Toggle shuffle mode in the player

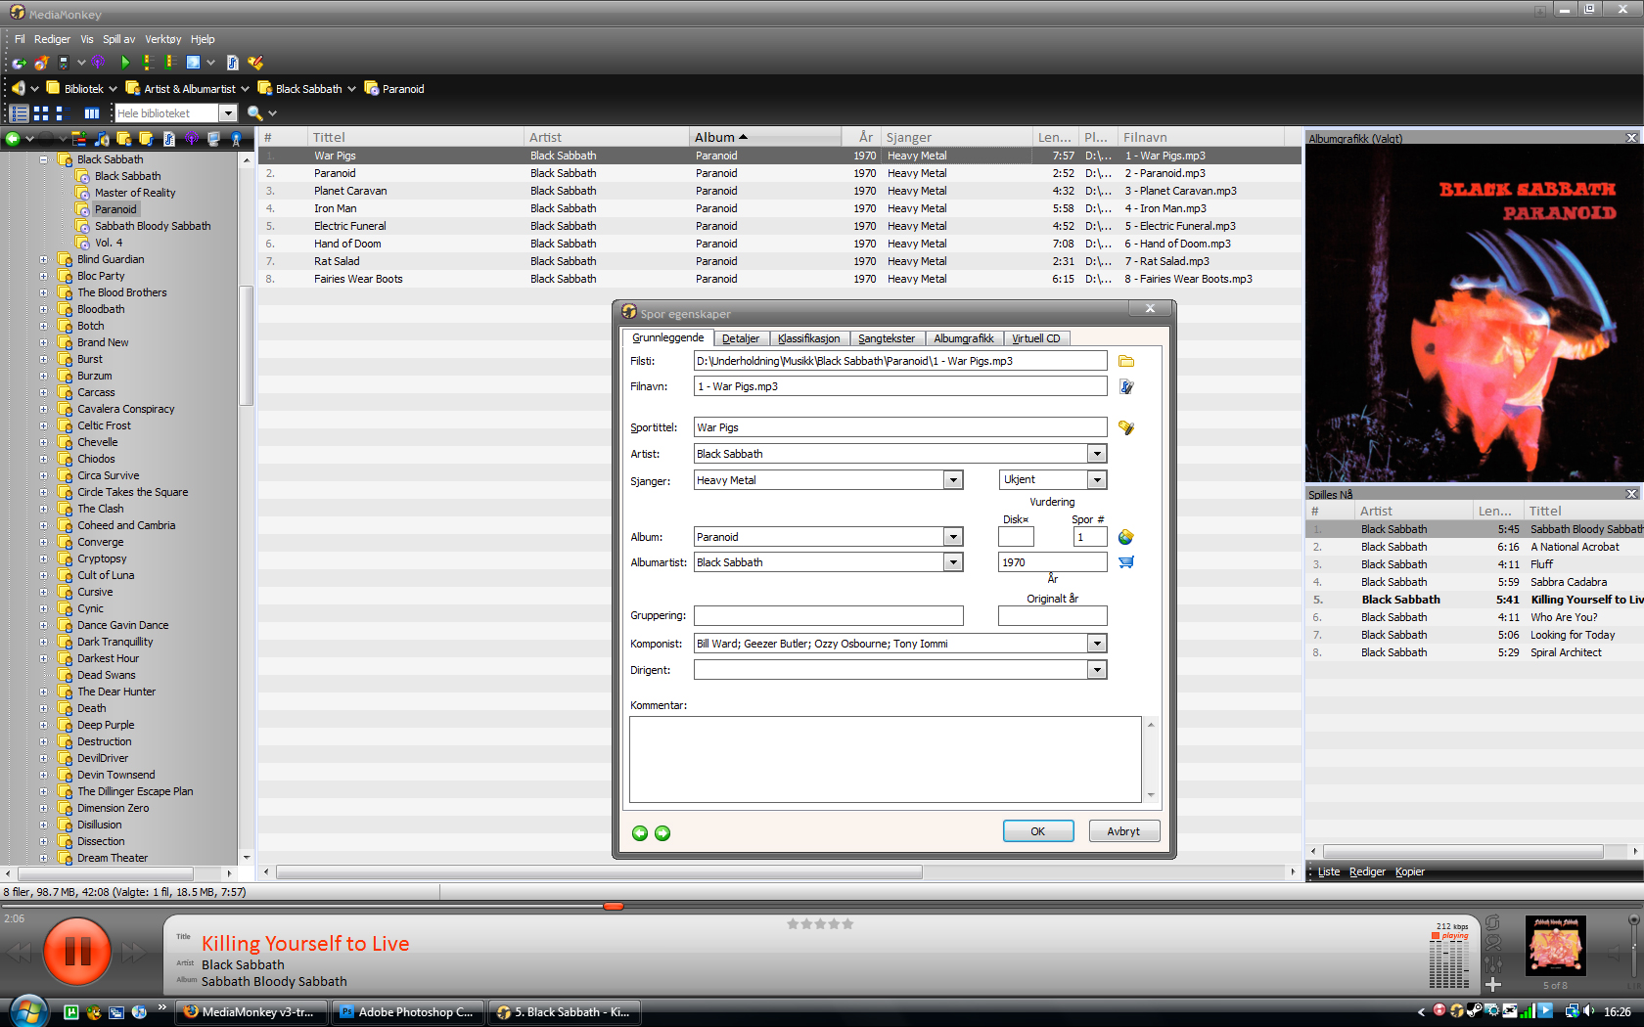tap(1493, 943)
